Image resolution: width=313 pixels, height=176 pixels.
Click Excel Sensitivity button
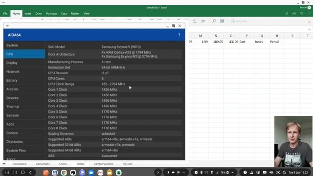239,21
